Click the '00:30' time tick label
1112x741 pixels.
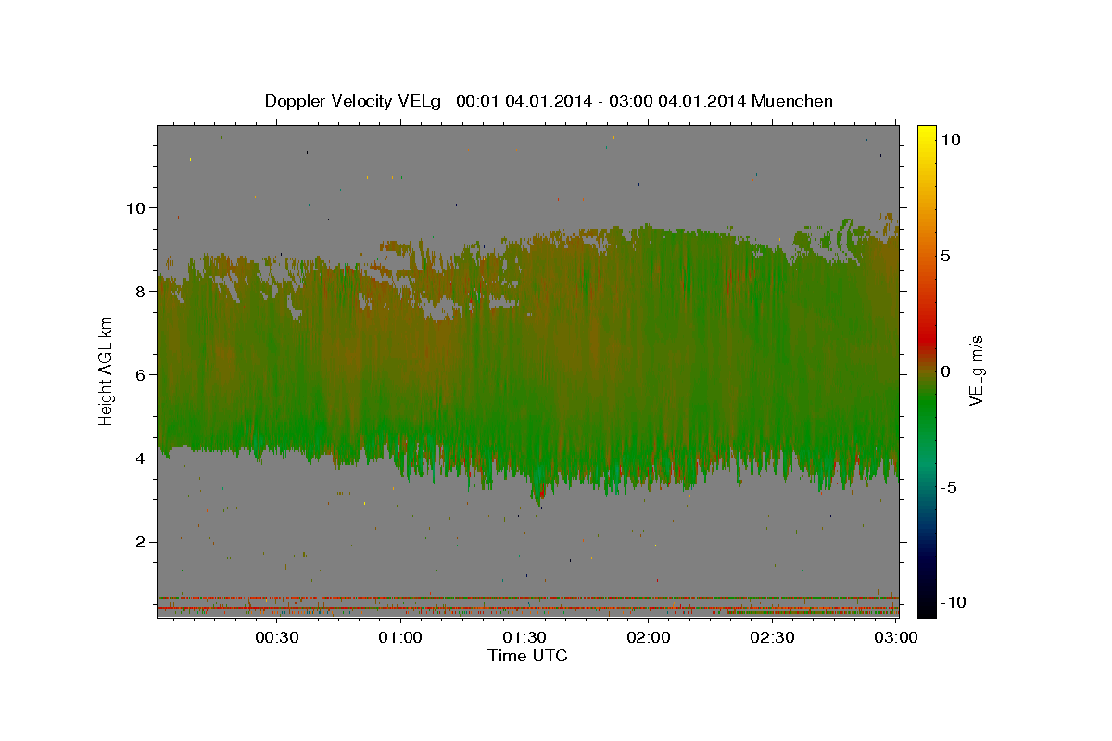(x=277, y=637)
